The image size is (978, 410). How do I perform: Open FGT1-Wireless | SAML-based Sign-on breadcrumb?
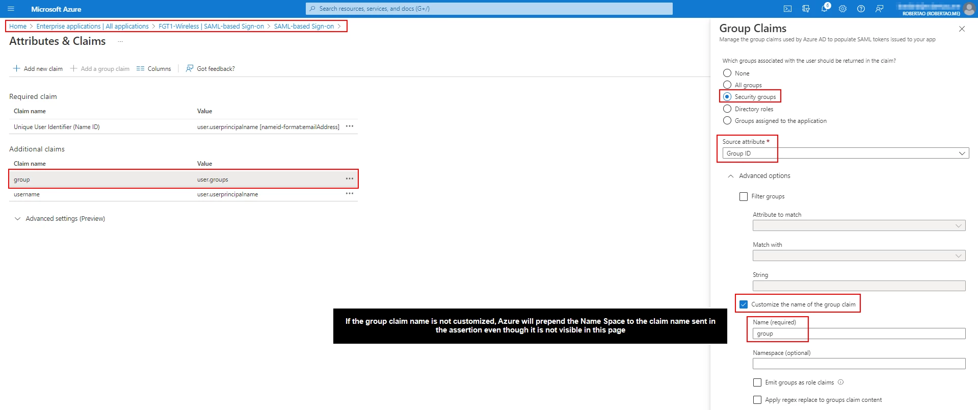coord(211,27)
